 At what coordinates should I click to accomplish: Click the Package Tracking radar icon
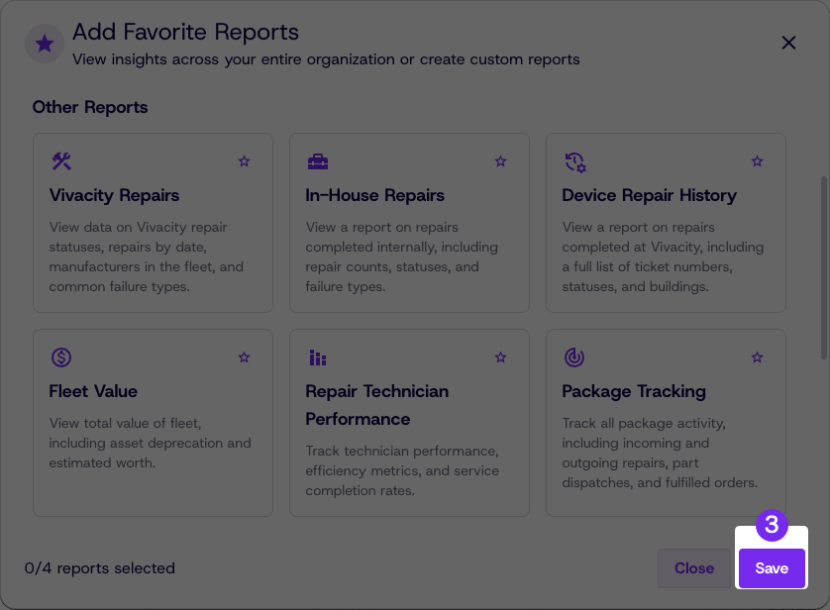click(x=574, y=357)
